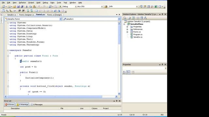
Task: Open the Properties Window toolbar icon
Action: coord(145,6)
